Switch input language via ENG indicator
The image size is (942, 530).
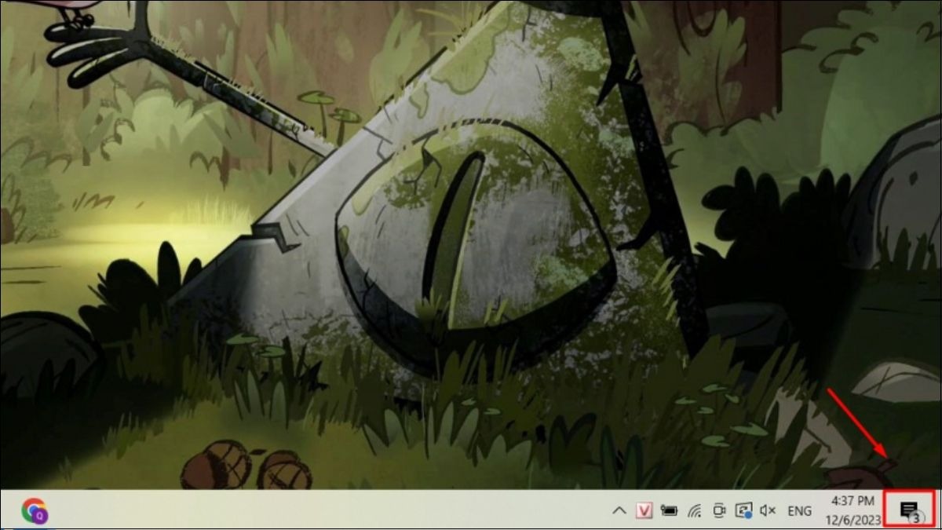(799, 511)
